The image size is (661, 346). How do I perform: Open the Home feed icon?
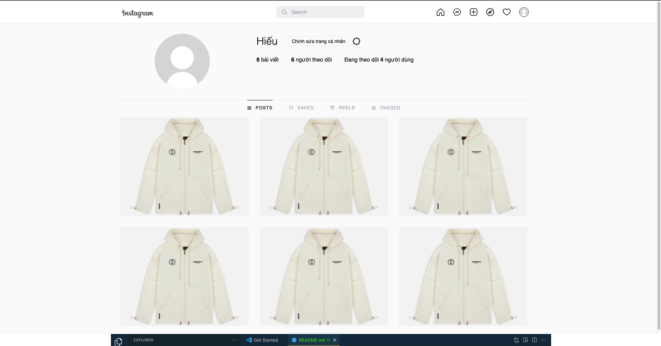click(441, 12)
